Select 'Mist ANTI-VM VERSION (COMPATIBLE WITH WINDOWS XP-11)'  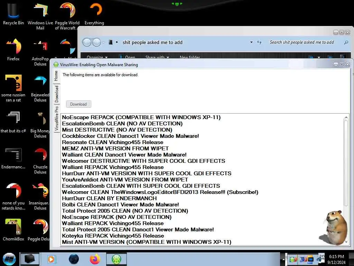pyautogui.click(x=147, y=242)
